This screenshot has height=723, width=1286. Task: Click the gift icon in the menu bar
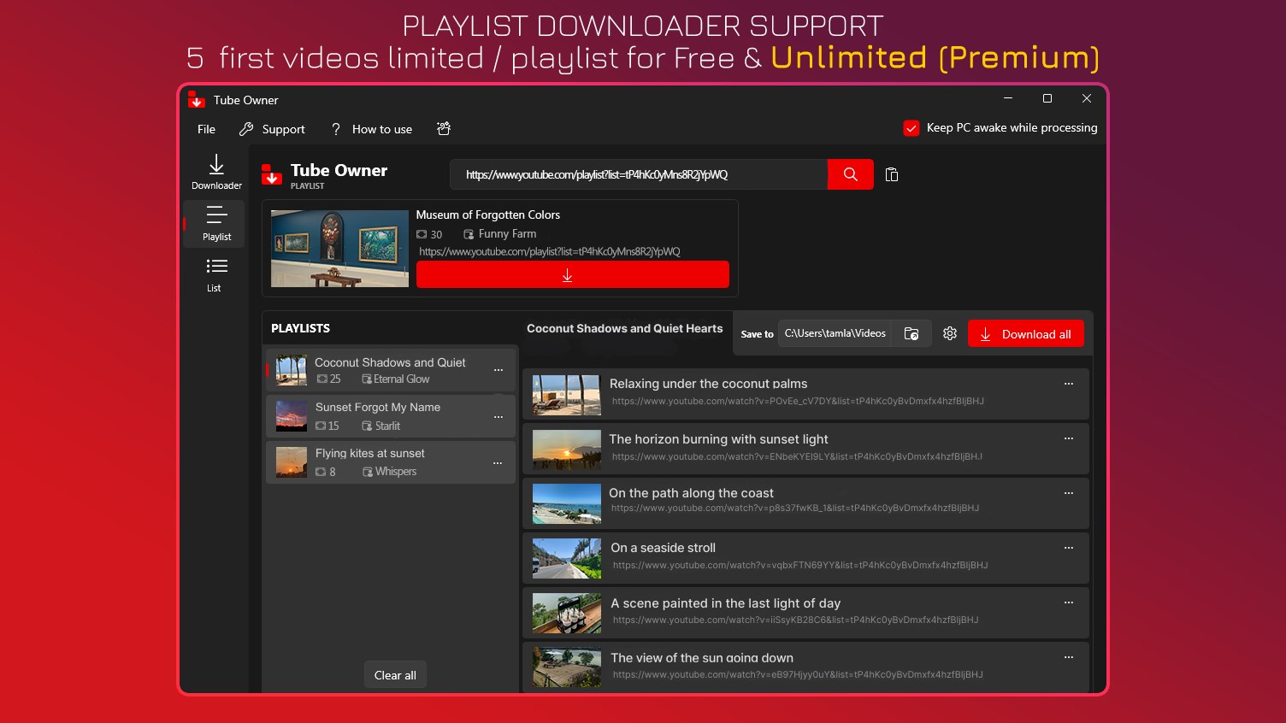tap(444, 128)
